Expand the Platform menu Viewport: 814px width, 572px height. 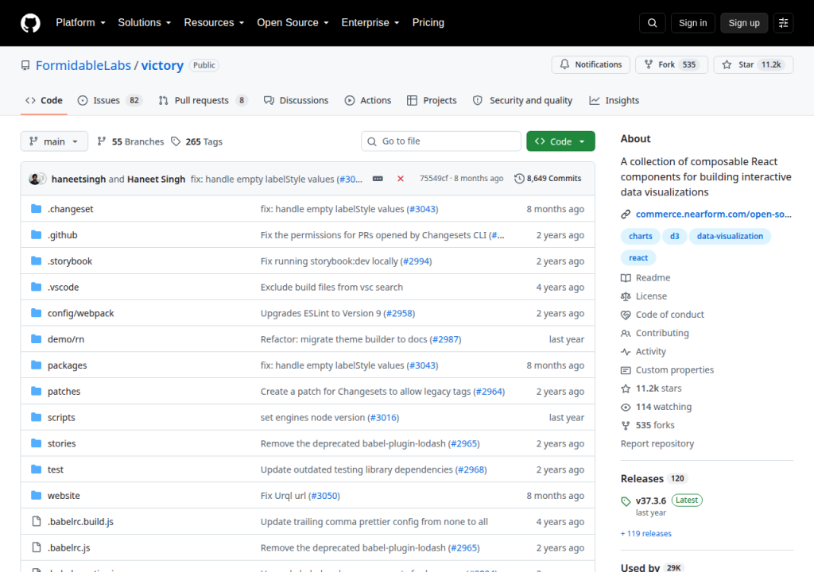80,23
